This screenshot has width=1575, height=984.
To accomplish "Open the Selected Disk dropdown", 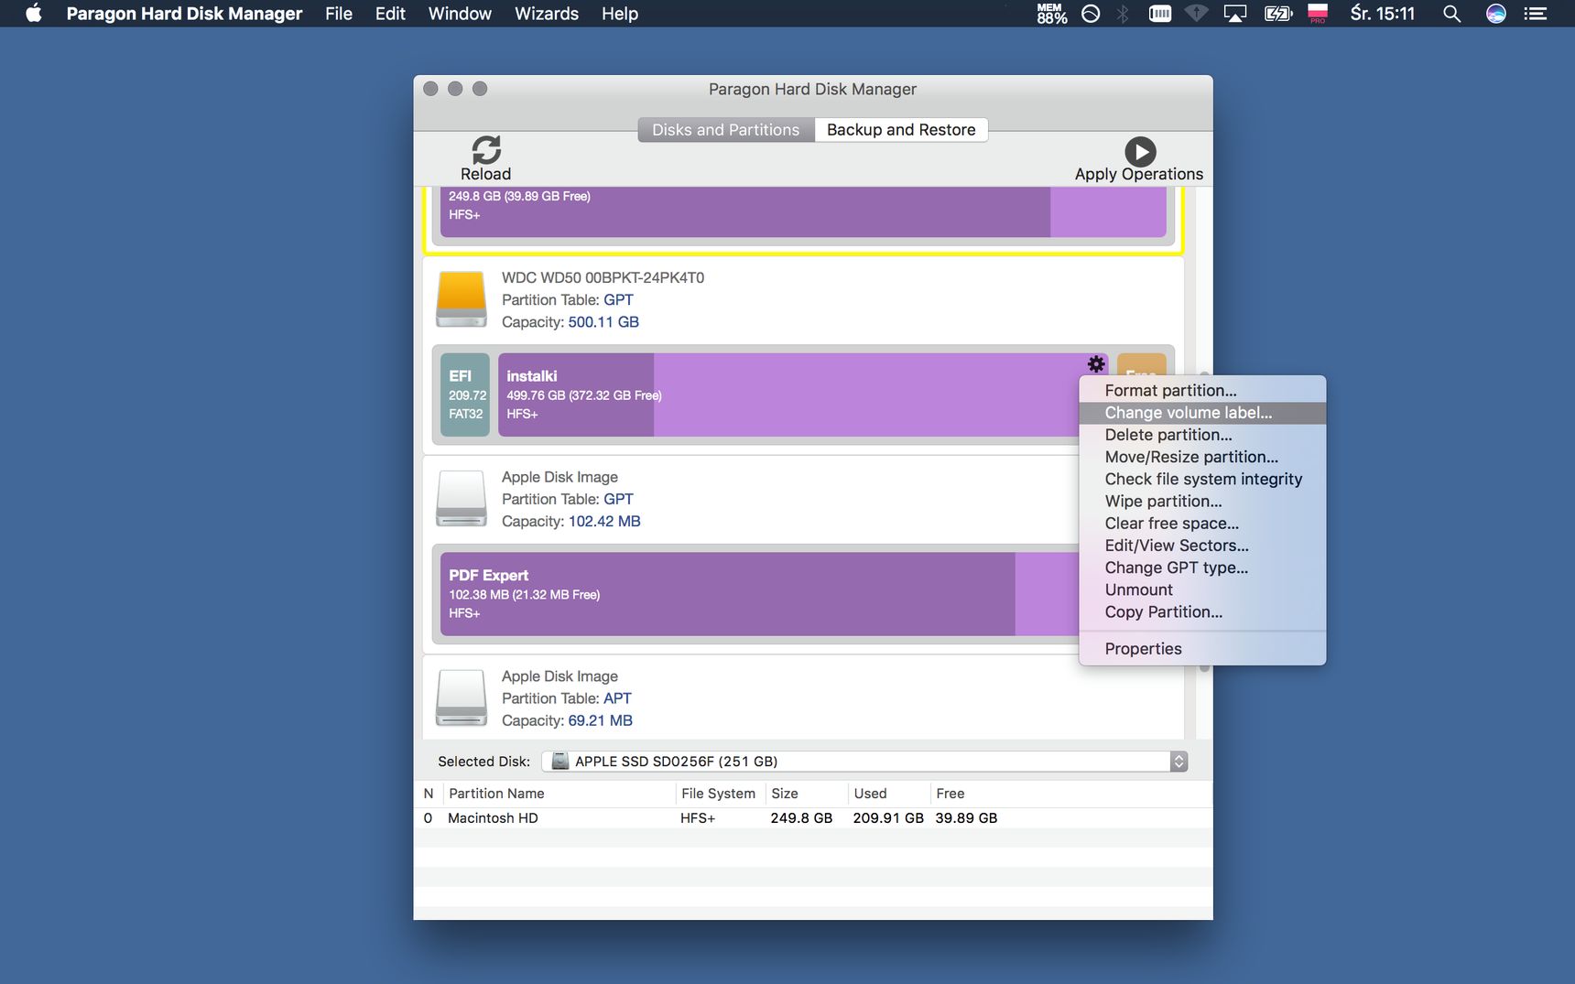I will [864, 762].
